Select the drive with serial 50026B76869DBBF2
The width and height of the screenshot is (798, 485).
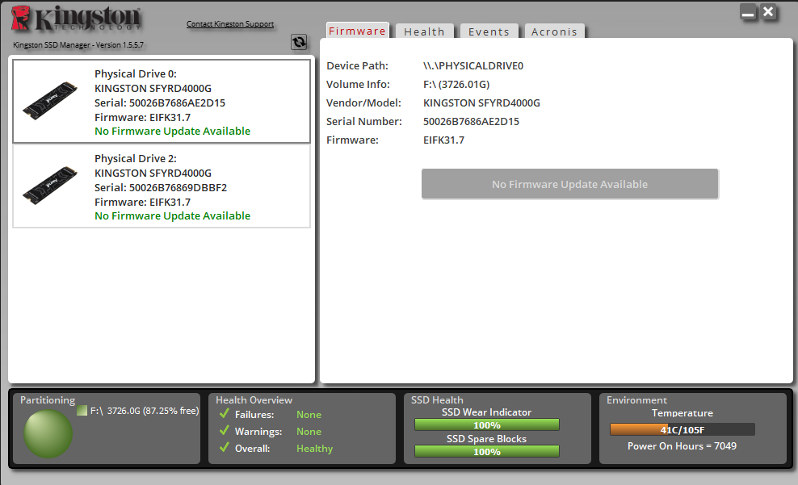[162, 186]
